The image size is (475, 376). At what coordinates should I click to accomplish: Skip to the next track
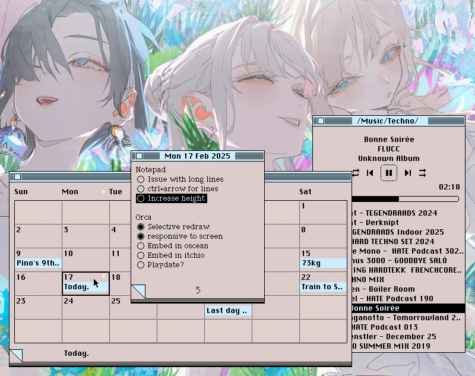click(x=408, y=173)
